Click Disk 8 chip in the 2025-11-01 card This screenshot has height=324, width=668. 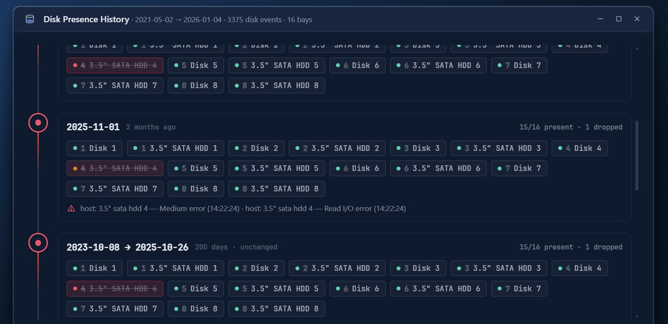(196, 188)
